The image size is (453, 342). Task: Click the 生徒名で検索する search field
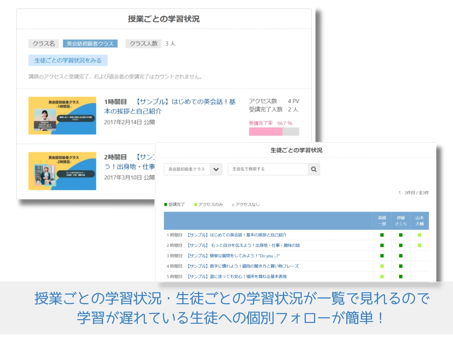(268, 169)
